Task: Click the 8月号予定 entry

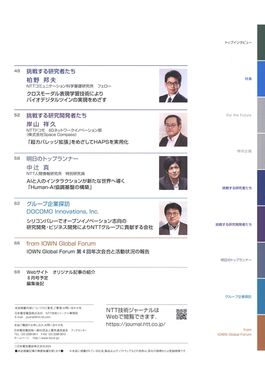Action: click(38, 278)
